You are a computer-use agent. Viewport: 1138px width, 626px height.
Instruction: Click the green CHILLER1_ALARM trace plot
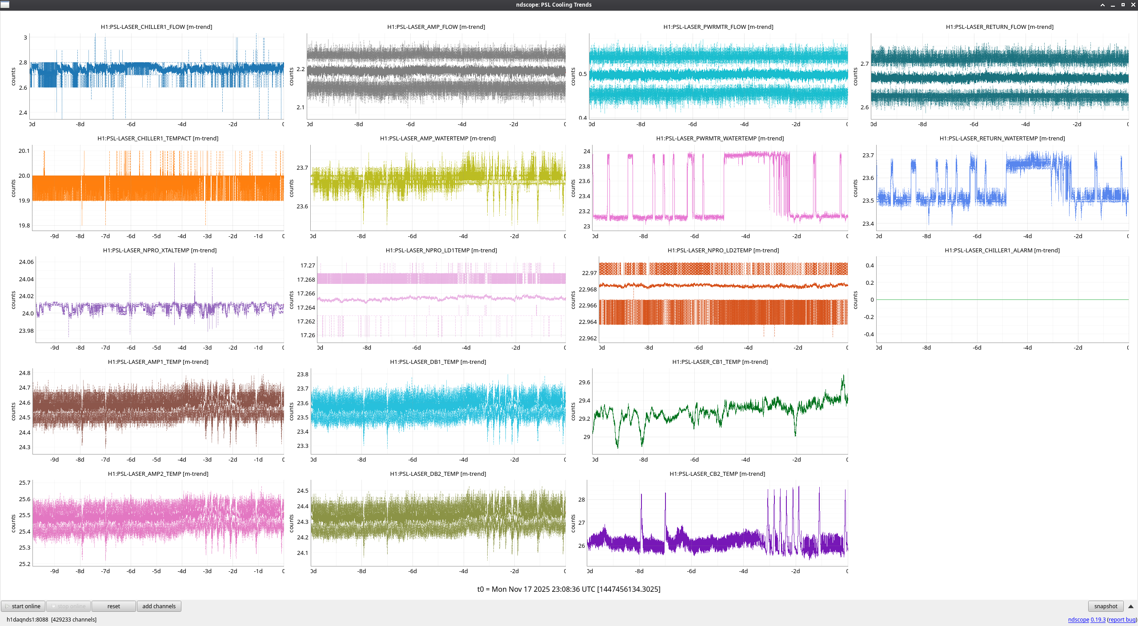point(1002,299)
